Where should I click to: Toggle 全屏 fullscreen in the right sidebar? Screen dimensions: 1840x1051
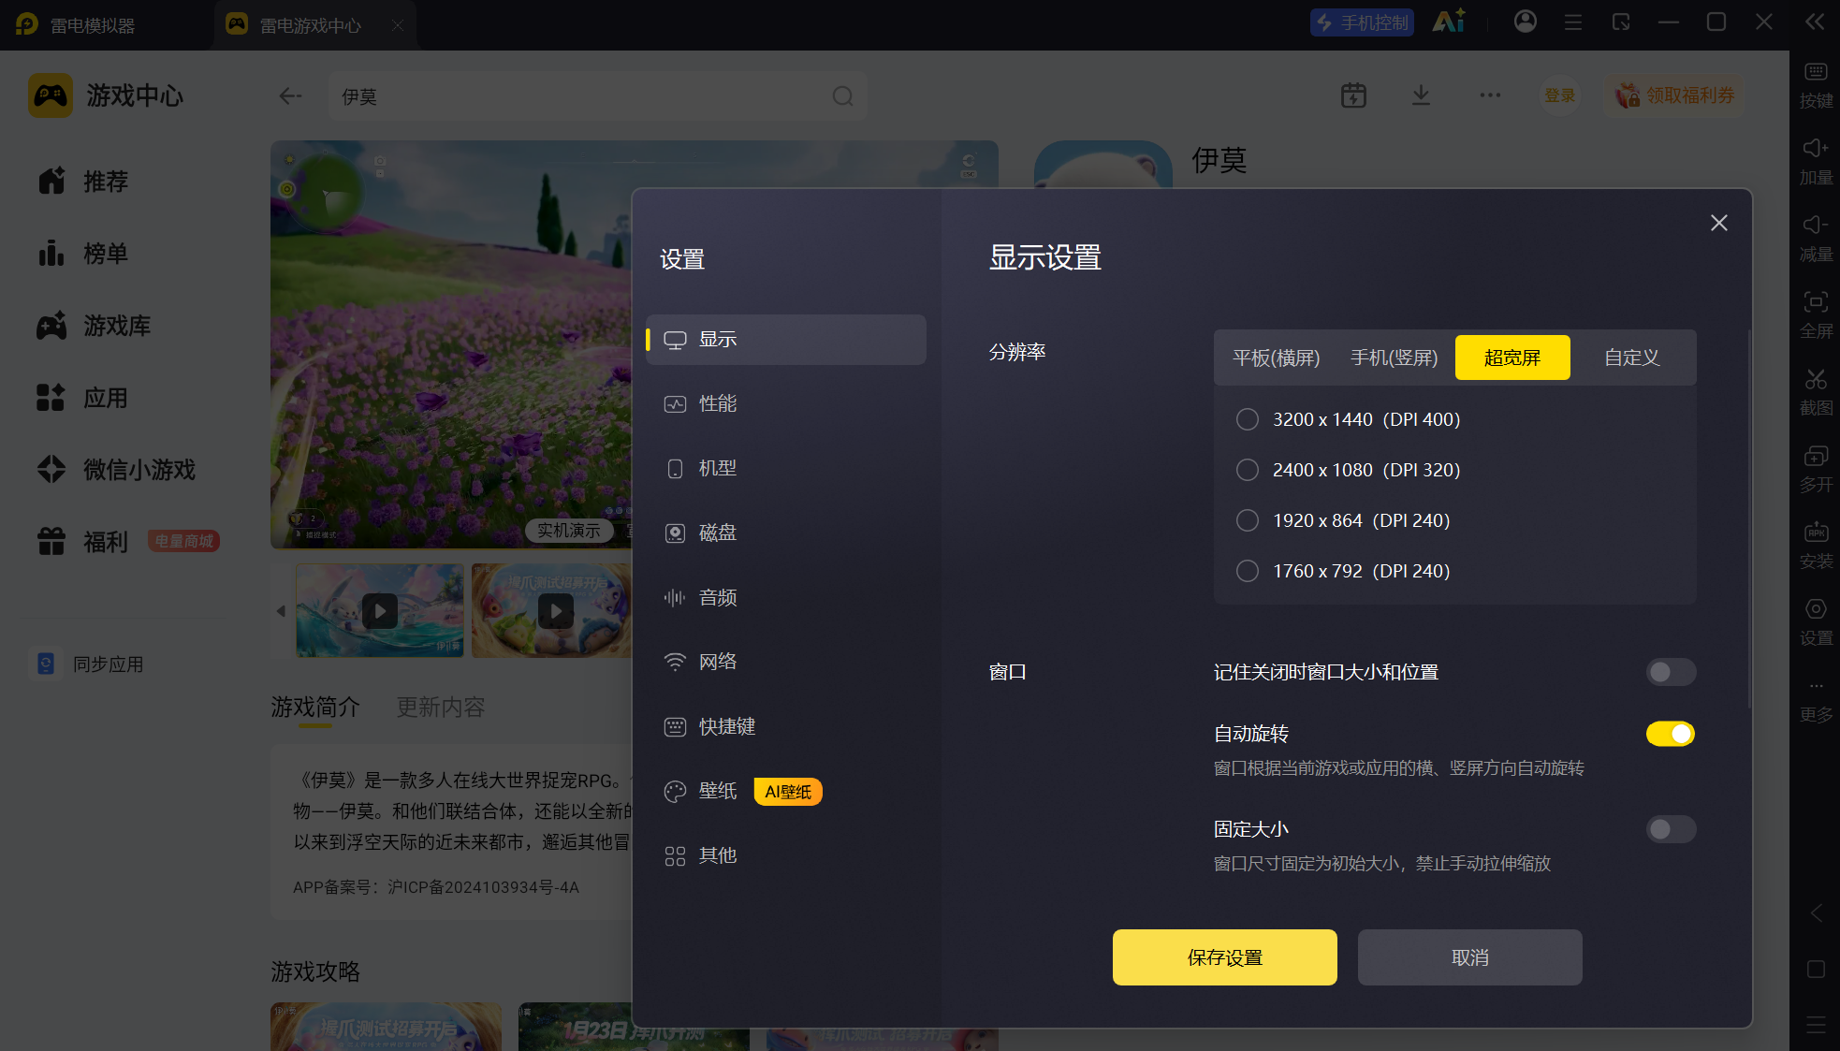click(x=1816, y=314)
